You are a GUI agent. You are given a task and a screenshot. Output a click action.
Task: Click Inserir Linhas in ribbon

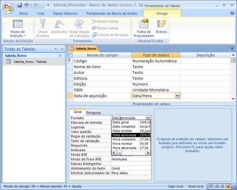click(x=105, y=21)
